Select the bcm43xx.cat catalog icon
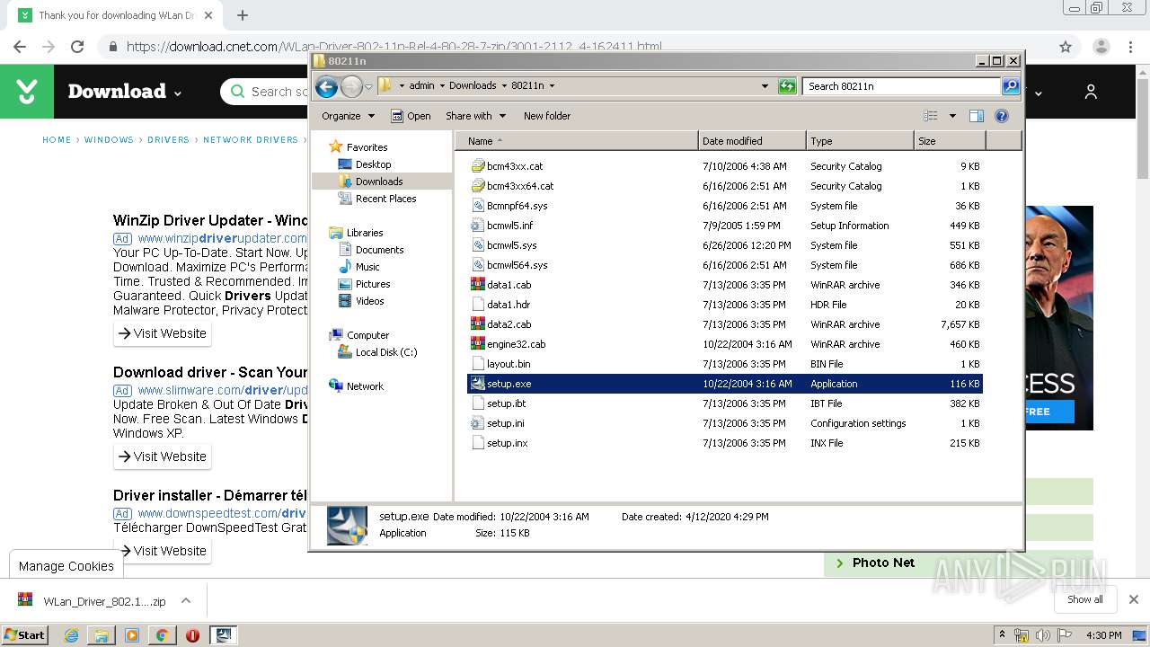 tap(478, 166)
